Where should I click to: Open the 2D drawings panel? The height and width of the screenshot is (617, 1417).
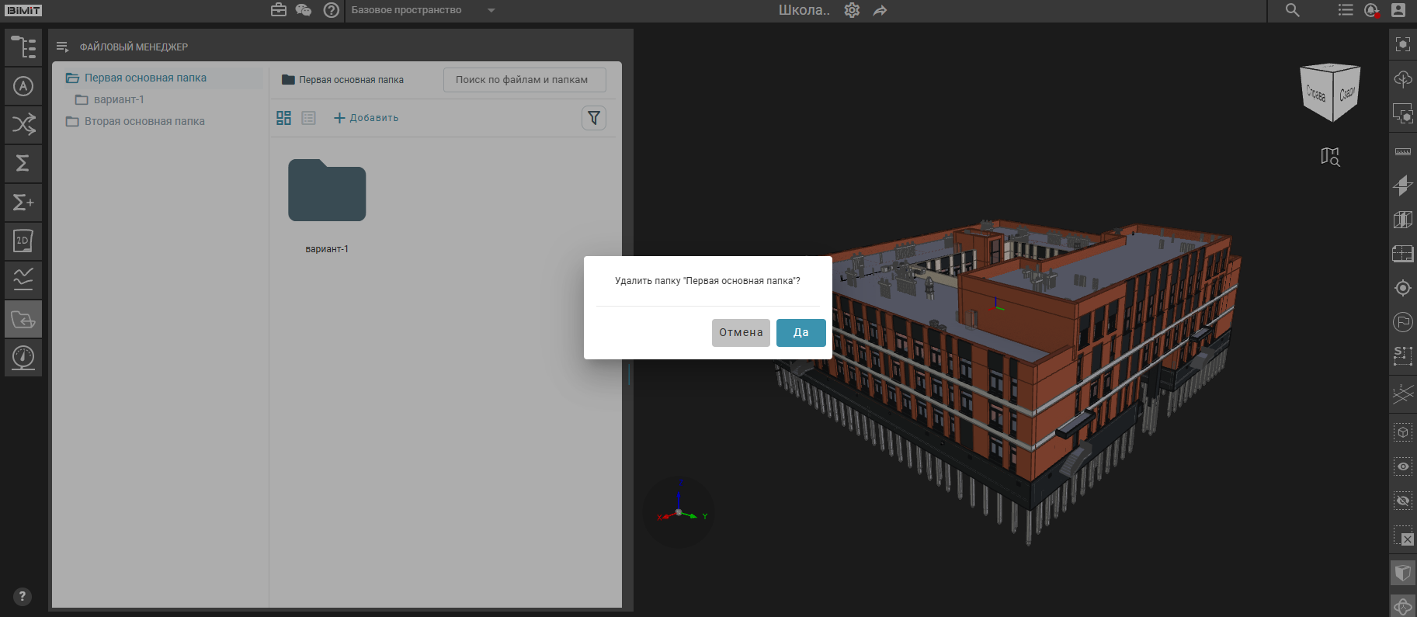pyautogui.click(x=23, y=241)
